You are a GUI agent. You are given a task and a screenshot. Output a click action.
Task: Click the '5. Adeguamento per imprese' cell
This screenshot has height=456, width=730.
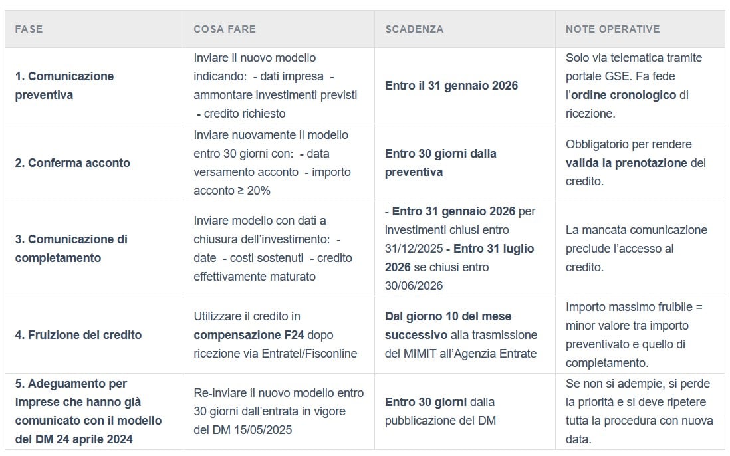[x=94, y=411]
